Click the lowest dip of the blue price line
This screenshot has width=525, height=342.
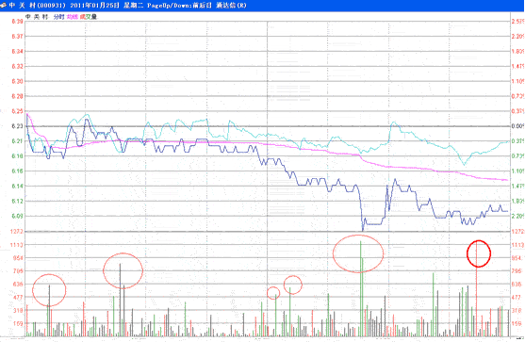pyautogui.click(x=363, y=230)
